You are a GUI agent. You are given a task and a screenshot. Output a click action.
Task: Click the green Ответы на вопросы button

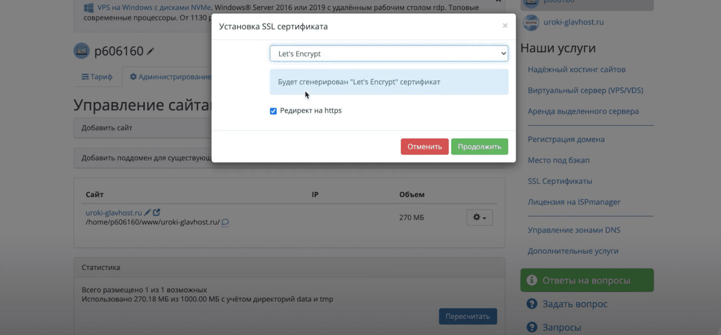click(x=586, y=281)
